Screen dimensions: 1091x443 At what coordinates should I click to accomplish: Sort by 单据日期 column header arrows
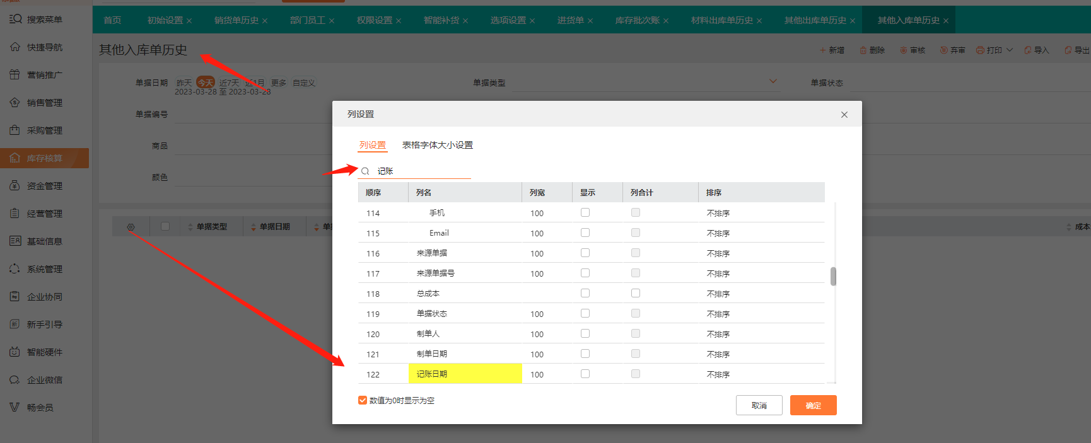[x=254, y=227]
